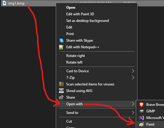Screen dimensions: 164x128
Task: Select the img1.bmp file icon
Action: [x=4, y=3]
